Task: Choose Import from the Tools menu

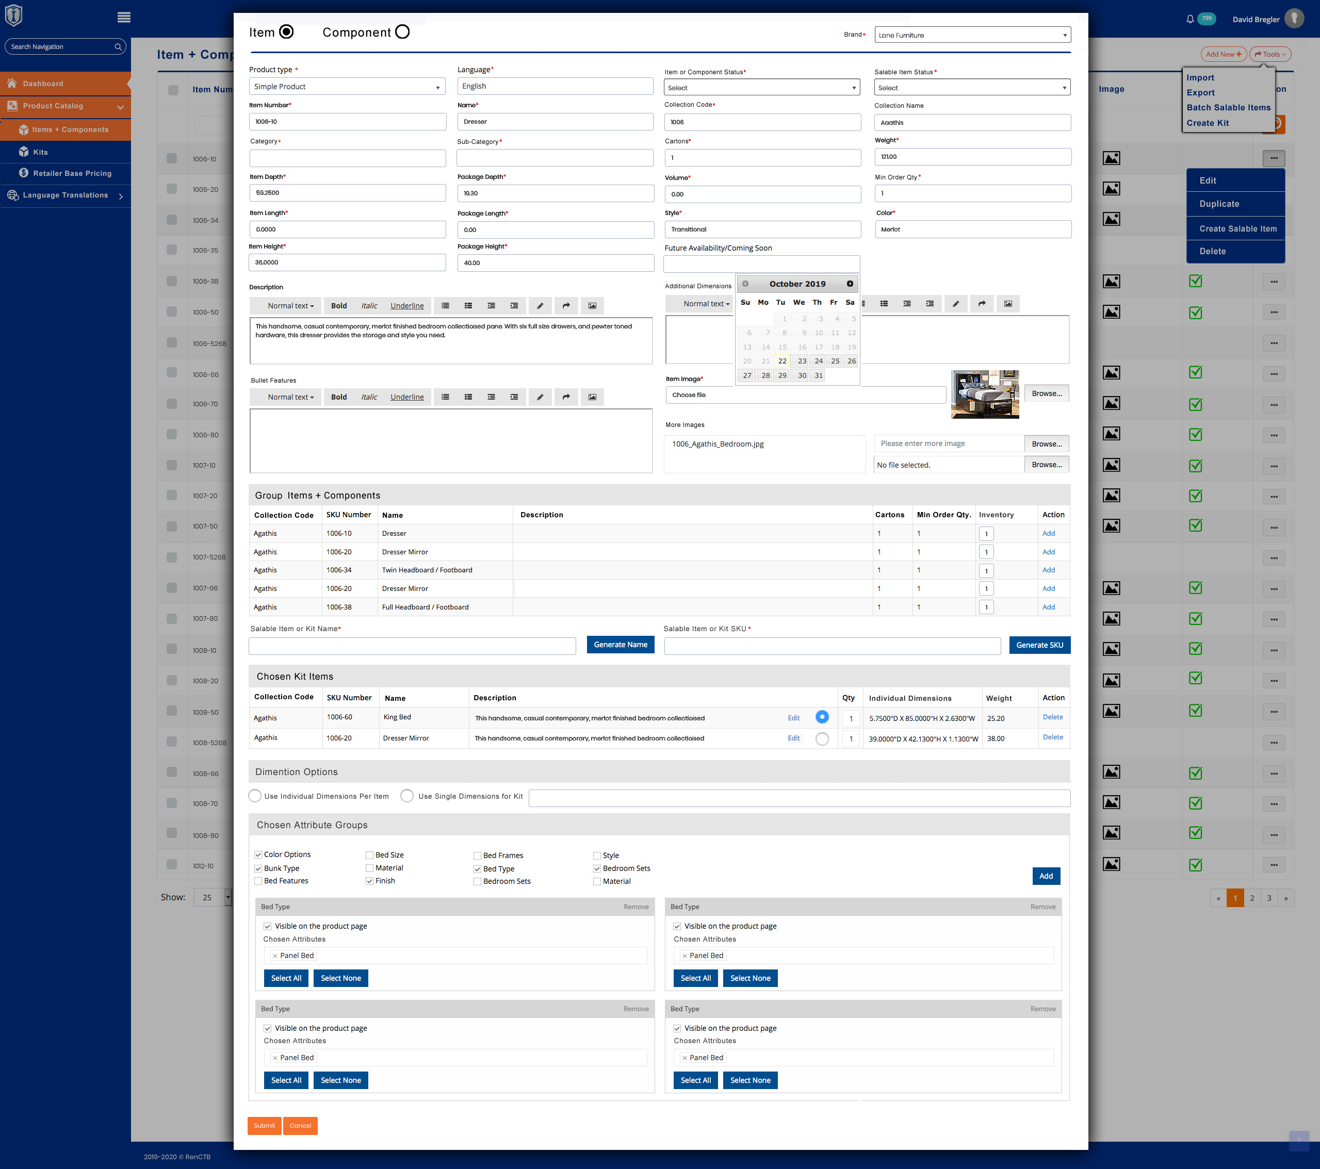Action: (1200, 77)
